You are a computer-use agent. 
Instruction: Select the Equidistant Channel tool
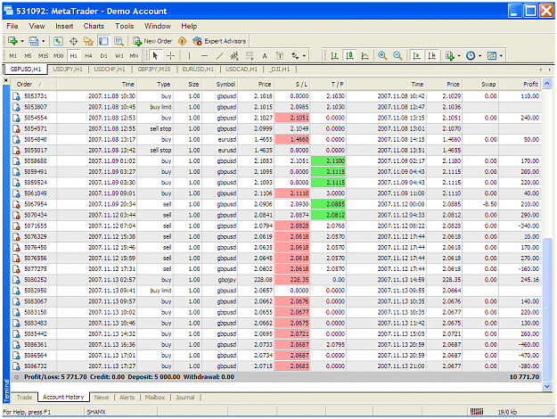(234, 56)
